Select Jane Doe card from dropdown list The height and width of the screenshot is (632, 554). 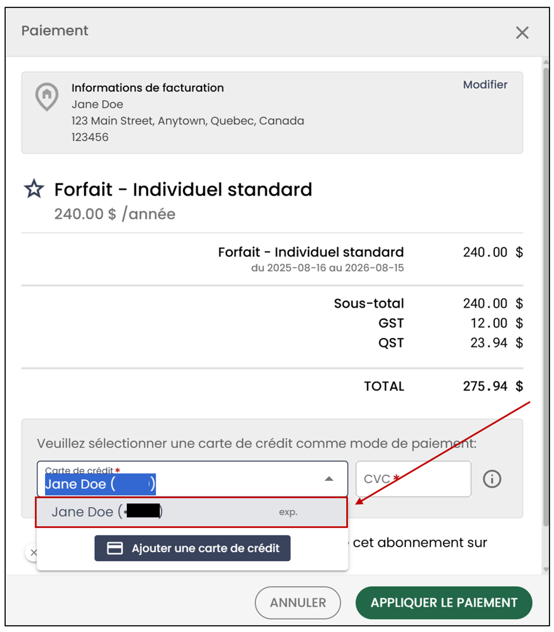coord(192,512)
